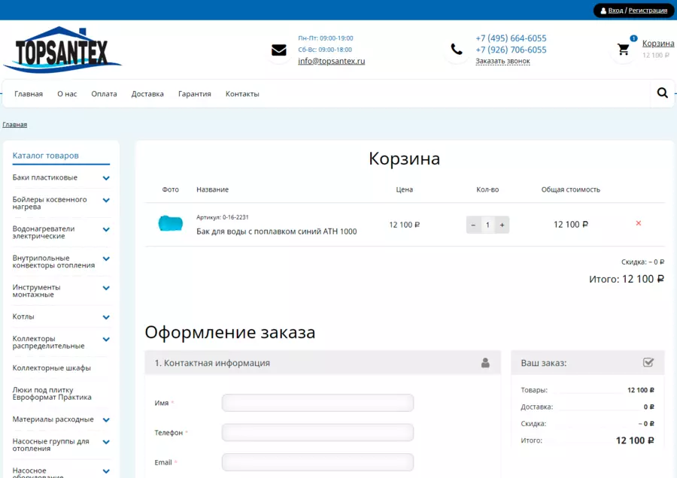Expand Баки пластиковые category
The width and height of the screenshot is (677, 478).
coord(106,177)
